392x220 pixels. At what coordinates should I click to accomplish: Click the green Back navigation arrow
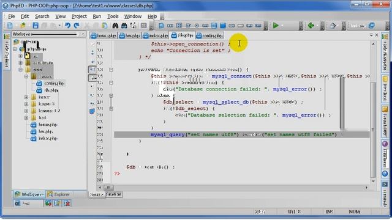[311, 26]
